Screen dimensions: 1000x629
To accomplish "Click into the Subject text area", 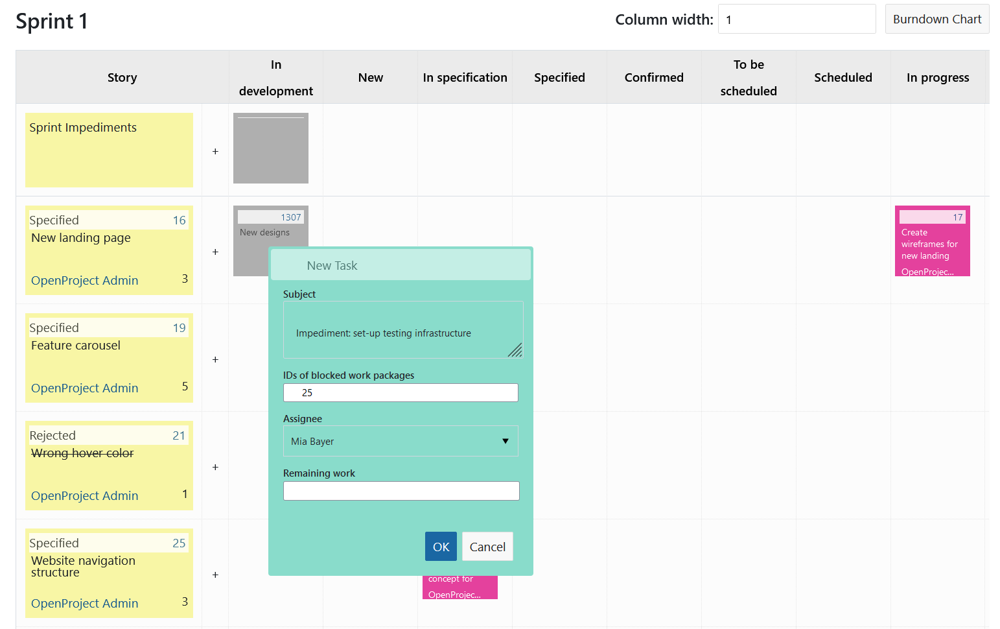I will pyautogui.click(x=402, y=329).
